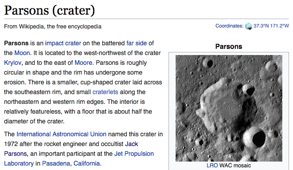Click the WAC mosaic caption text

click(235, 166)
